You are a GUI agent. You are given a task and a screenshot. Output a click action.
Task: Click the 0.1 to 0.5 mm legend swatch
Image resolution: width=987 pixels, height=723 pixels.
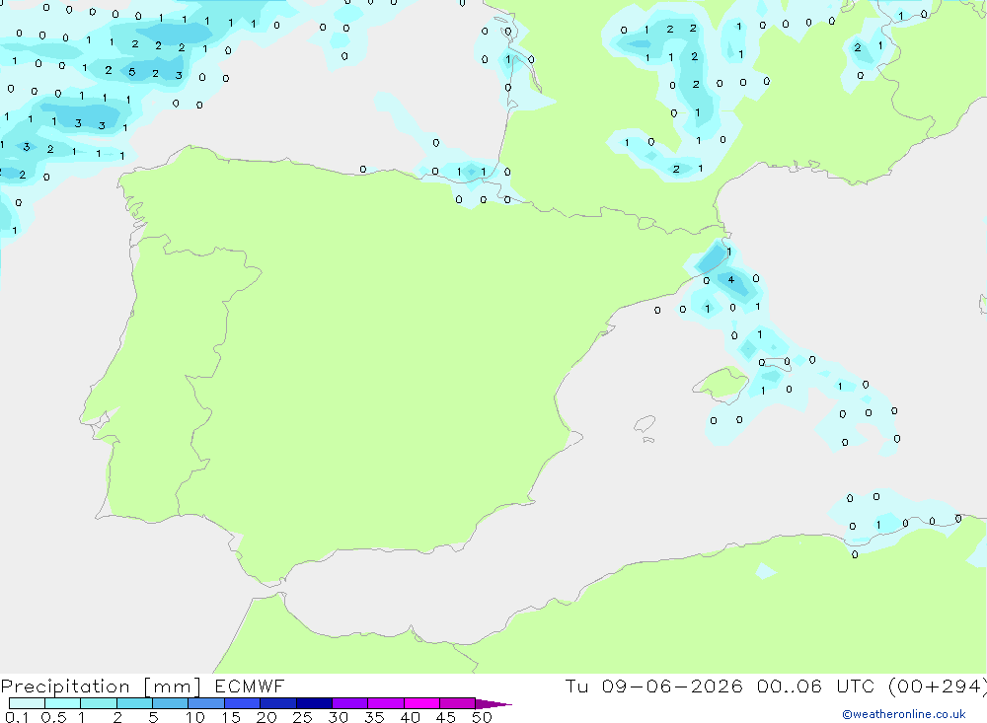pyautogui.click(x=27, y=703)
